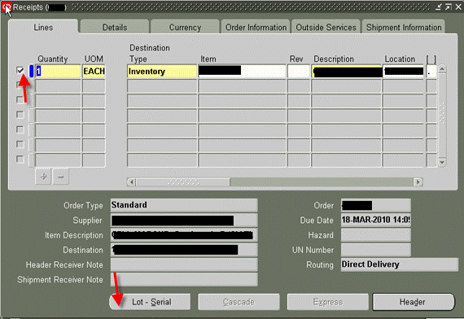Click the down arrow of the vertical scrollbar
The width and height of the screenshot is (464, 319).
[442, 163]
